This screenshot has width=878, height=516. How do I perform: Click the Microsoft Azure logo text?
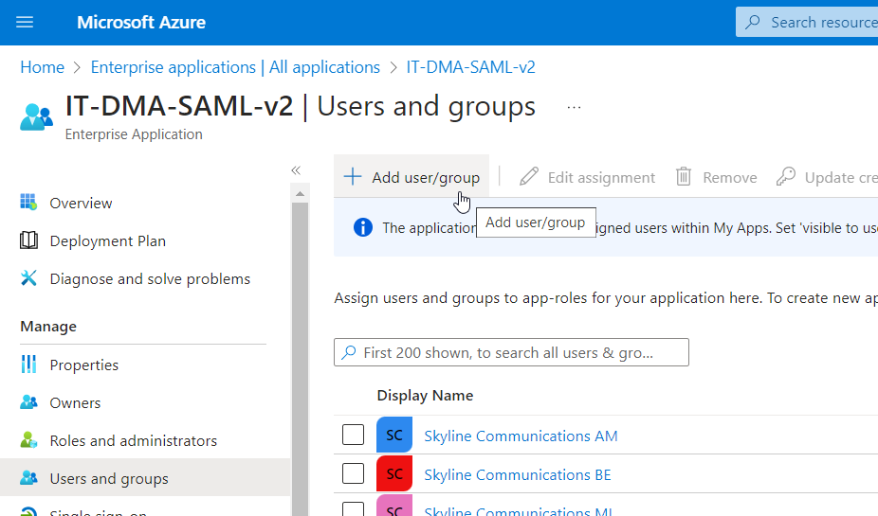141,23
